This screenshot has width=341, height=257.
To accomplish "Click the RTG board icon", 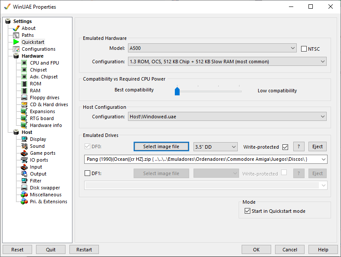I will coord(24,118).
